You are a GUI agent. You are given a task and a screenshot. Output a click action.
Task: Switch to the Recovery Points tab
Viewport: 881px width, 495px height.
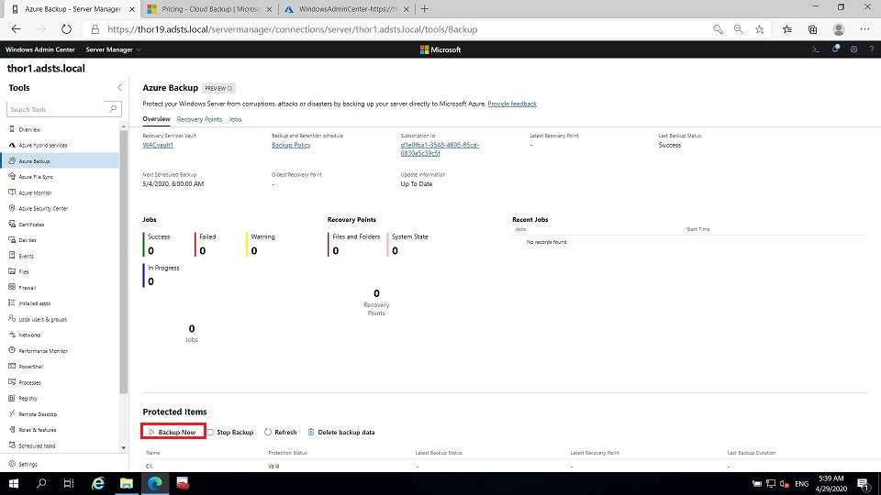[199, 119]
